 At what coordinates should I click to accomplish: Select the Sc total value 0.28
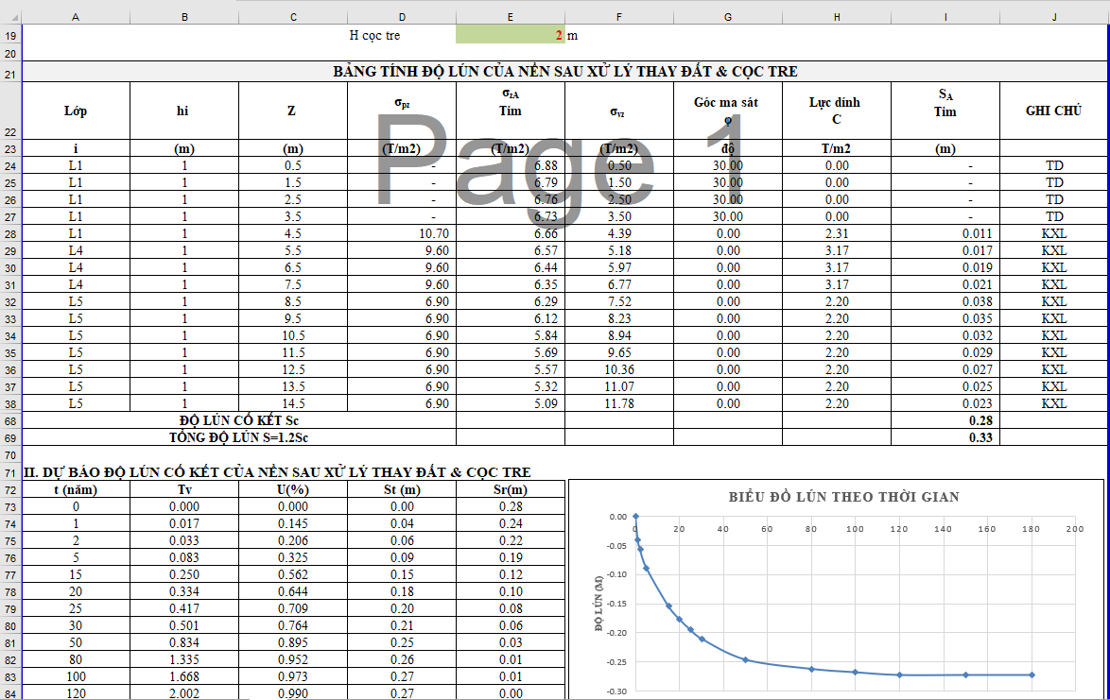[979, 420]
